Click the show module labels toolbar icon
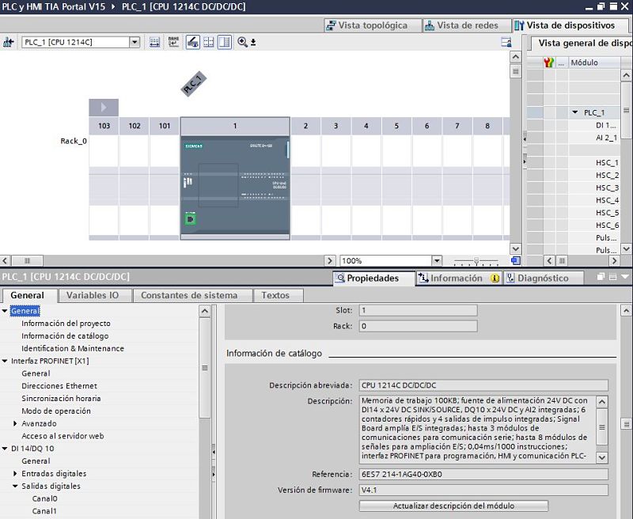The image size is (633, 519). [x=173, y=42]
